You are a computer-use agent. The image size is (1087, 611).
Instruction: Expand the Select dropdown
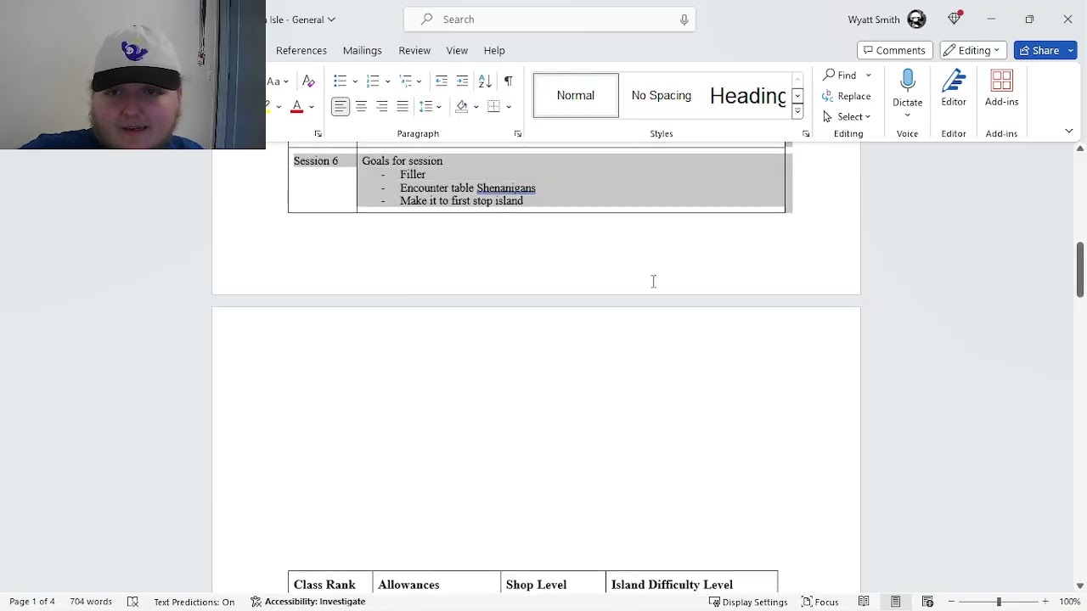pyautogui.click(x=868, y=116)
